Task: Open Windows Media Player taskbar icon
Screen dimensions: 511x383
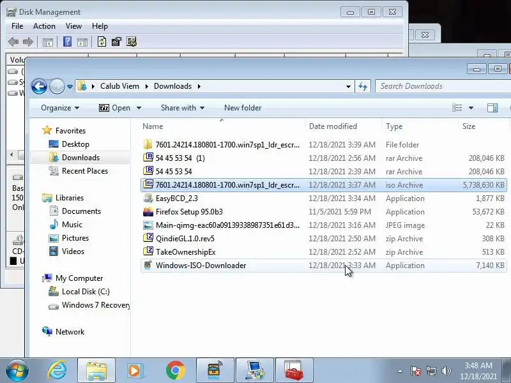Action: click(x=135, y=370)
